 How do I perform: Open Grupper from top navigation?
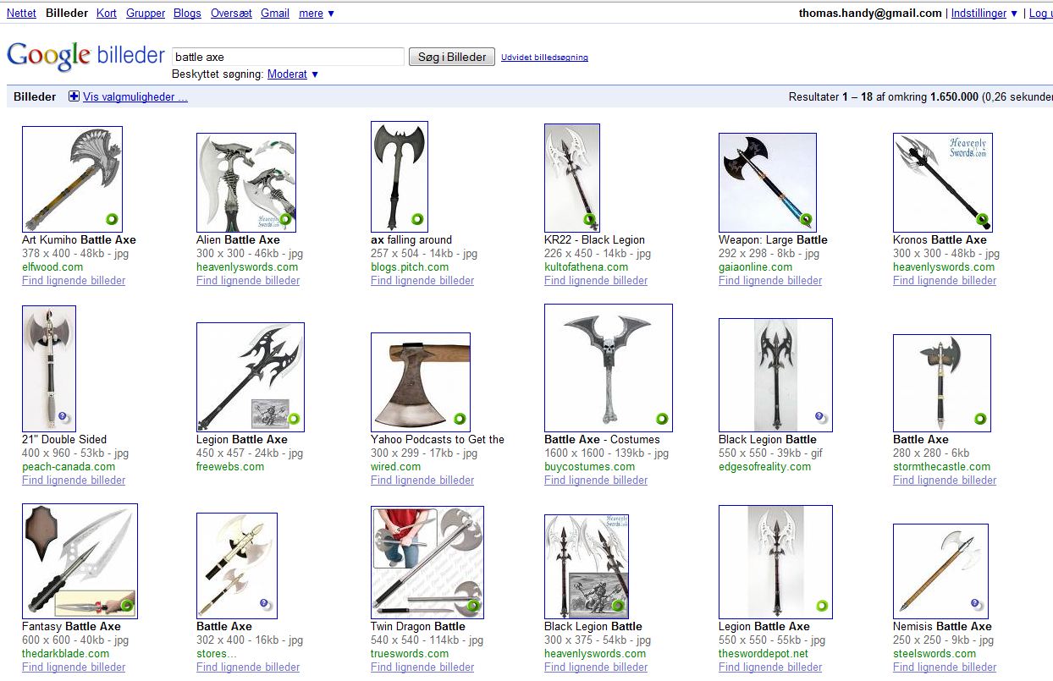tap(146, 13)
